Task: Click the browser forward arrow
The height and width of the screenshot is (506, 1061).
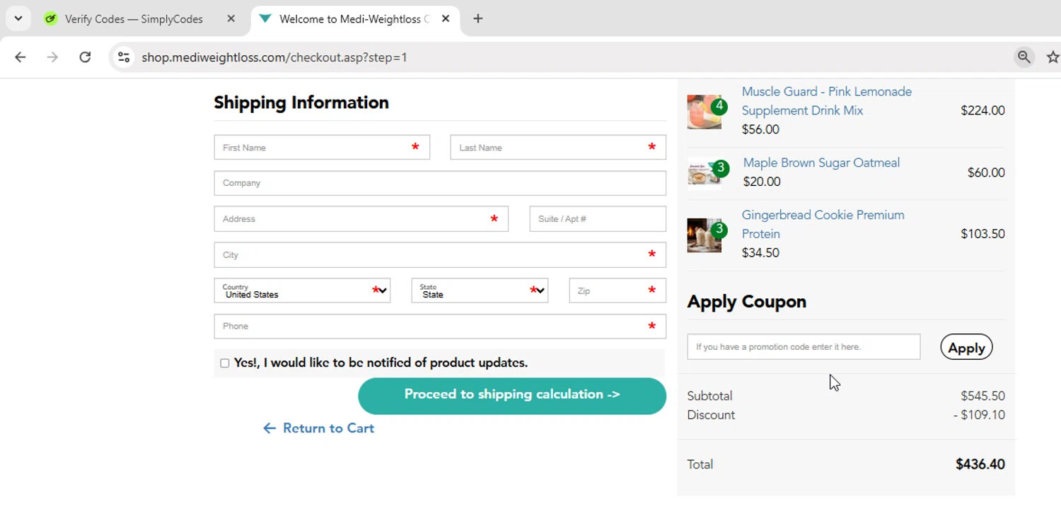Action: pyautogui.click(x=52, y=57)
